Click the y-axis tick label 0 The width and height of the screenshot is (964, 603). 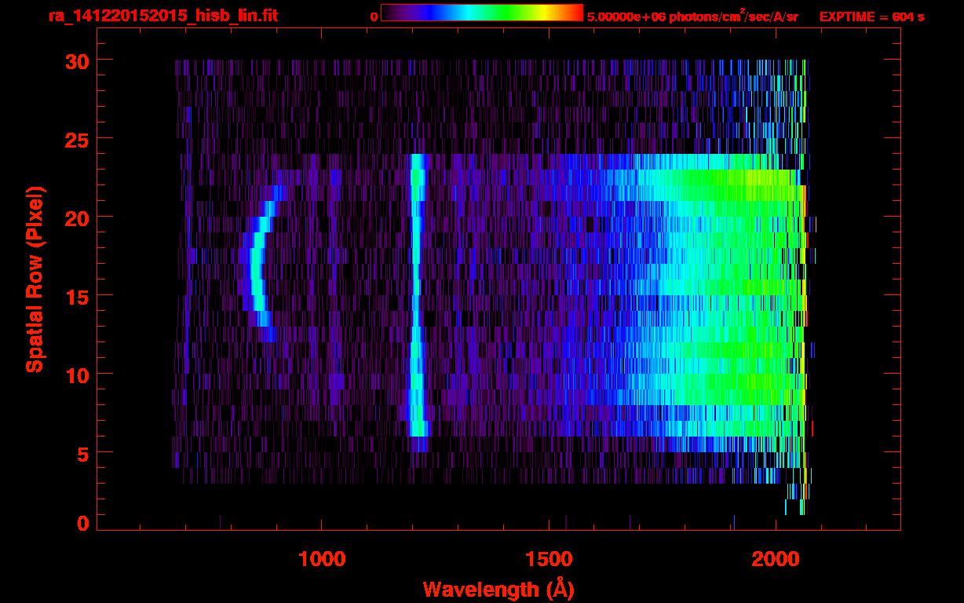pyautogui.click(x=82, y=523)
